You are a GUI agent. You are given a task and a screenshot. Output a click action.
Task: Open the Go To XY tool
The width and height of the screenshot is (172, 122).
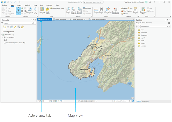[x=35, y=11]
